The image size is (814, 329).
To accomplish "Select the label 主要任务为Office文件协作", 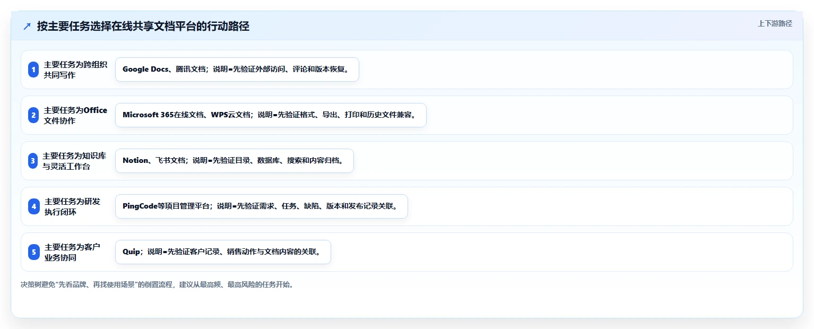I will click(76, 115).
